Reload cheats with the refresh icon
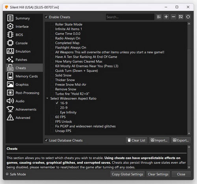197x184 pixels. pyautogui.click(x=188, y=17)
